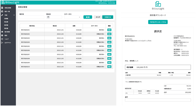Collapse the 作成 submenu chevron

(x=14, y=15)
